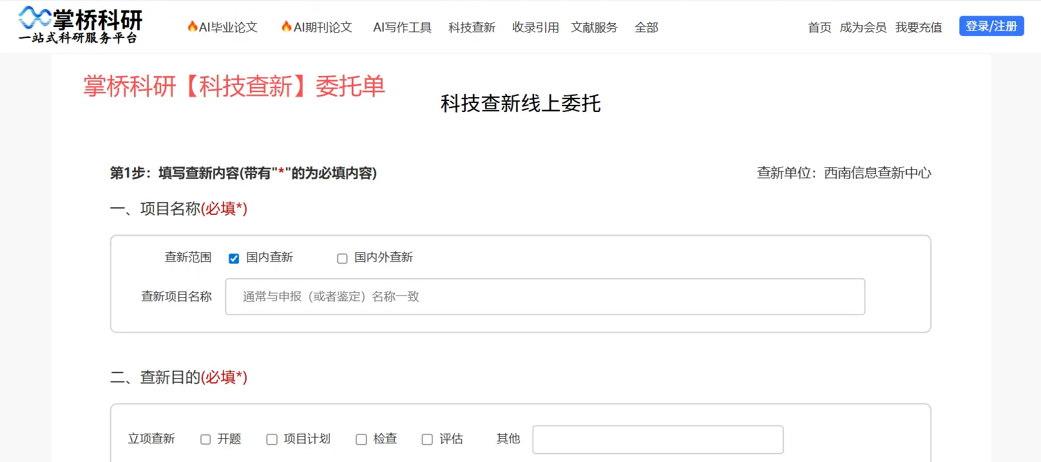Check the 开题 checkbox
The image size is (1041, 462).
click(205, 439)
